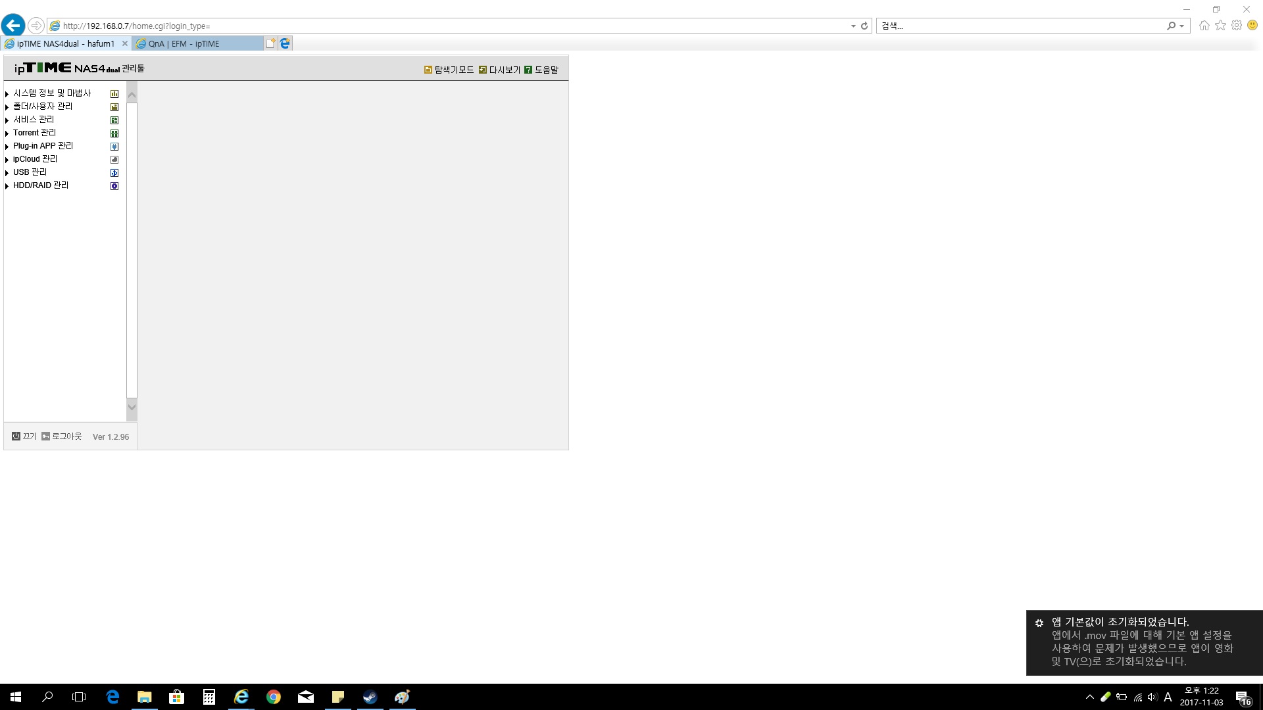Click the 폴더/사용자 관리 row icon
The width and height of the screenshot is (1263, 710).
pos(114,107)
